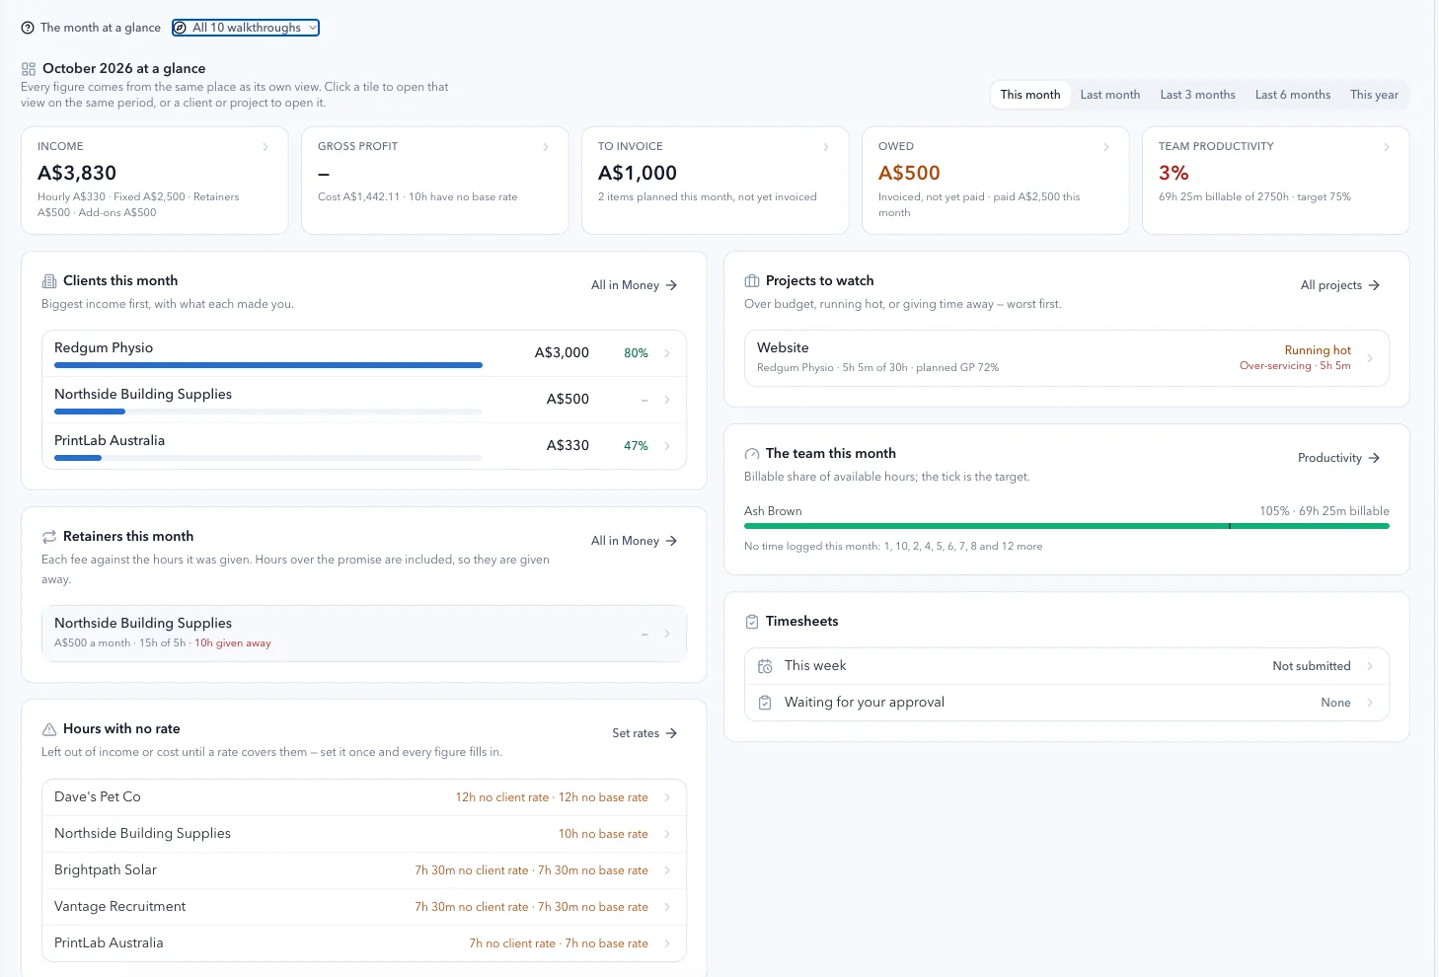
Task: Click the building icon beside 'Clients this month'
Action: (49, 281)
